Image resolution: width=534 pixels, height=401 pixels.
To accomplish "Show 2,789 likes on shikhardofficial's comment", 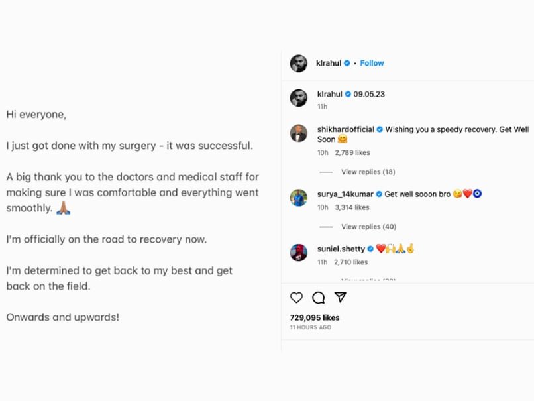I will [x=352, y=153].
